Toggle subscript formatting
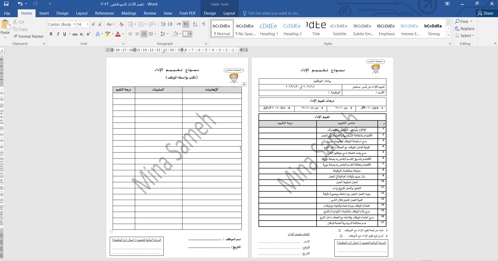Image resolution: width=498 pixels, height=261 pixels. click(82, 34)
